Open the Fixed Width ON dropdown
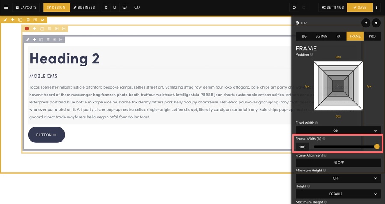The width and height of the screenshot is (385, 204). [x=338, y=130]
